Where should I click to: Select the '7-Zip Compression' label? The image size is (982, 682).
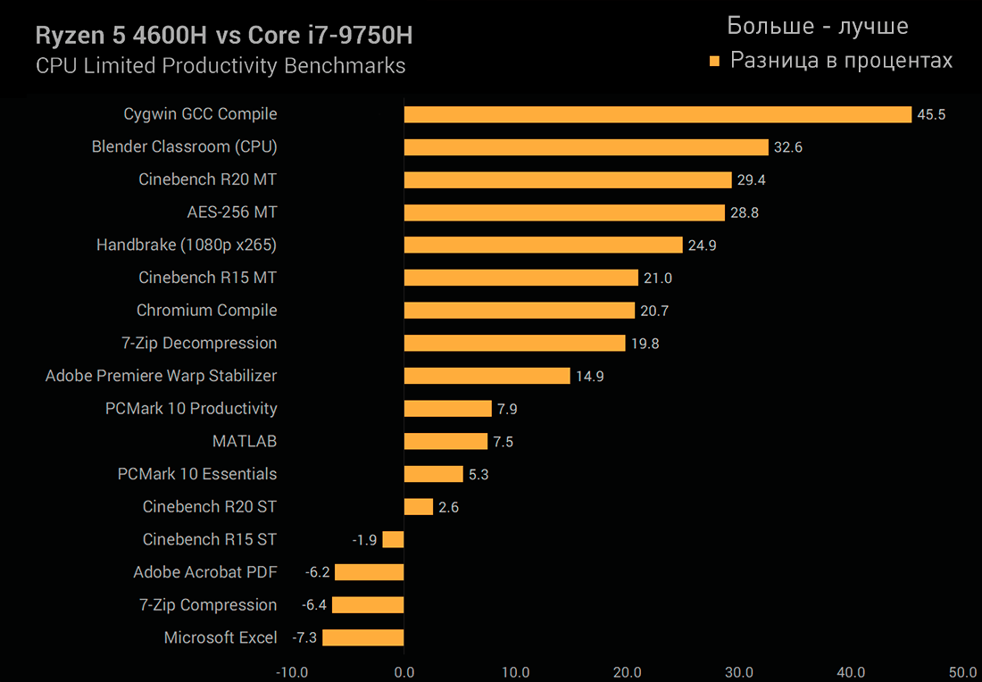208,604
